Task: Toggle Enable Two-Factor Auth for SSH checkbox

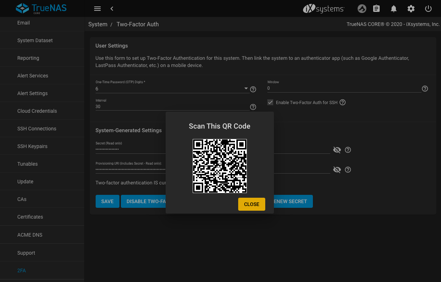Action: [270, 102]
